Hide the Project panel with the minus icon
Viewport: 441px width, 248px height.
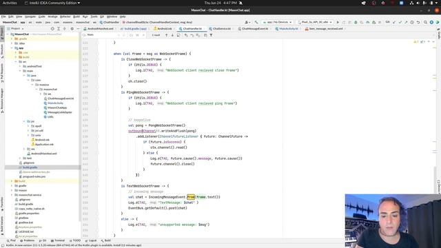coord(78,29)
